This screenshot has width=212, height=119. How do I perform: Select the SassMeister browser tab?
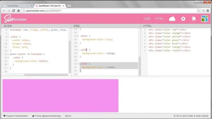pos(50,6)
